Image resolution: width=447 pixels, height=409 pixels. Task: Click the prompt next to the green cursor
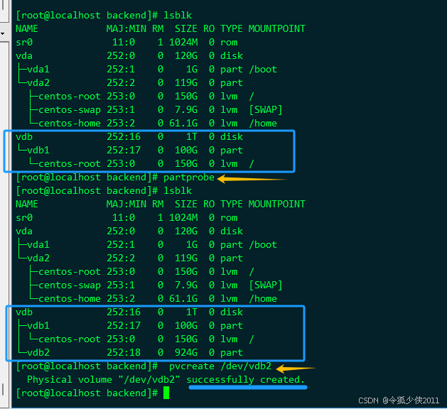(x=87, y=393)
